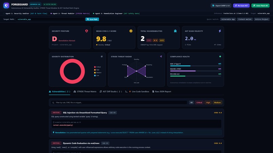
Task: Switch to STRIDE Threat Matrix tab
Action: 85,92
